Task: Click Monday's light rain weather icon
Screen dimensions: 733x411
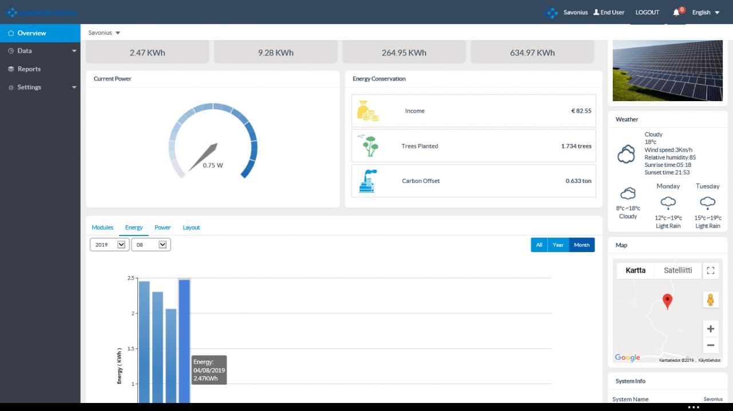Action: tap(668, 202)
